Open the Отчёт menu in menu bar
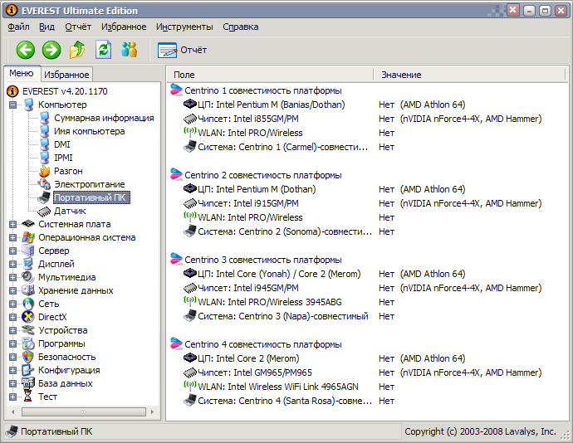 [78, 27]
